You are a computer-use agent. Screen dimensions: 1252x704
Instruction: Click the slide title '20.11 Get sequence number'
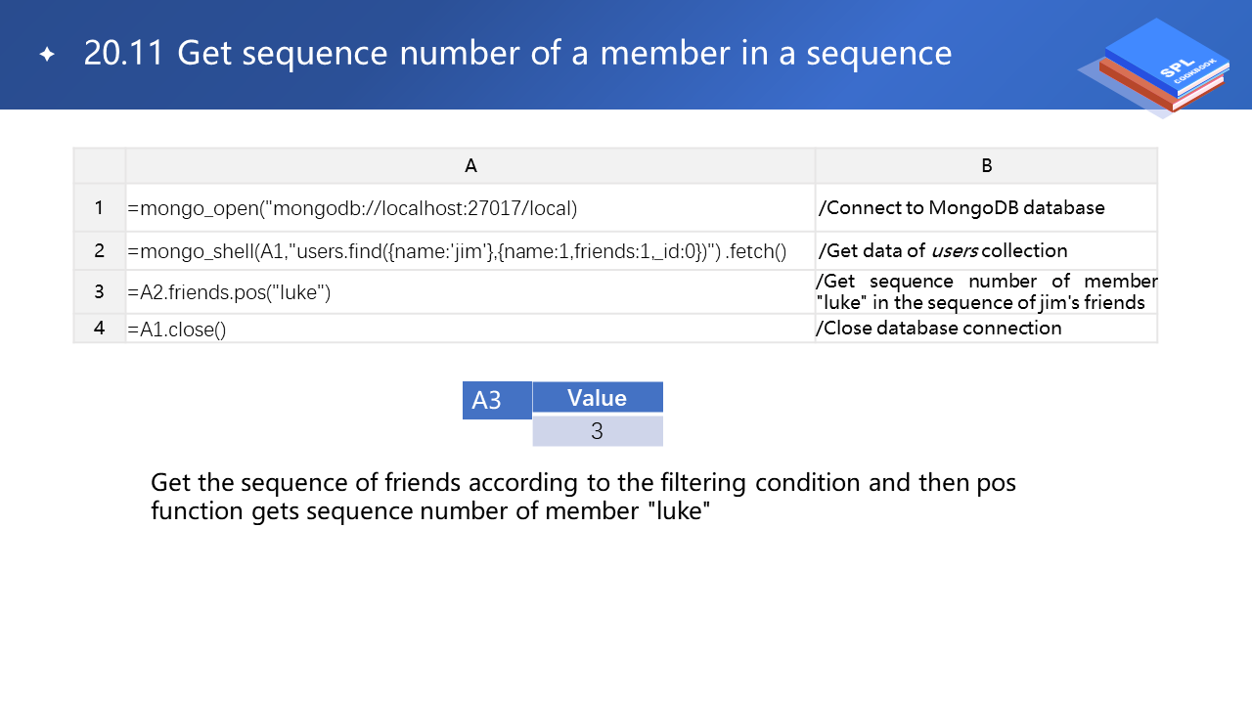pos(517,54)
